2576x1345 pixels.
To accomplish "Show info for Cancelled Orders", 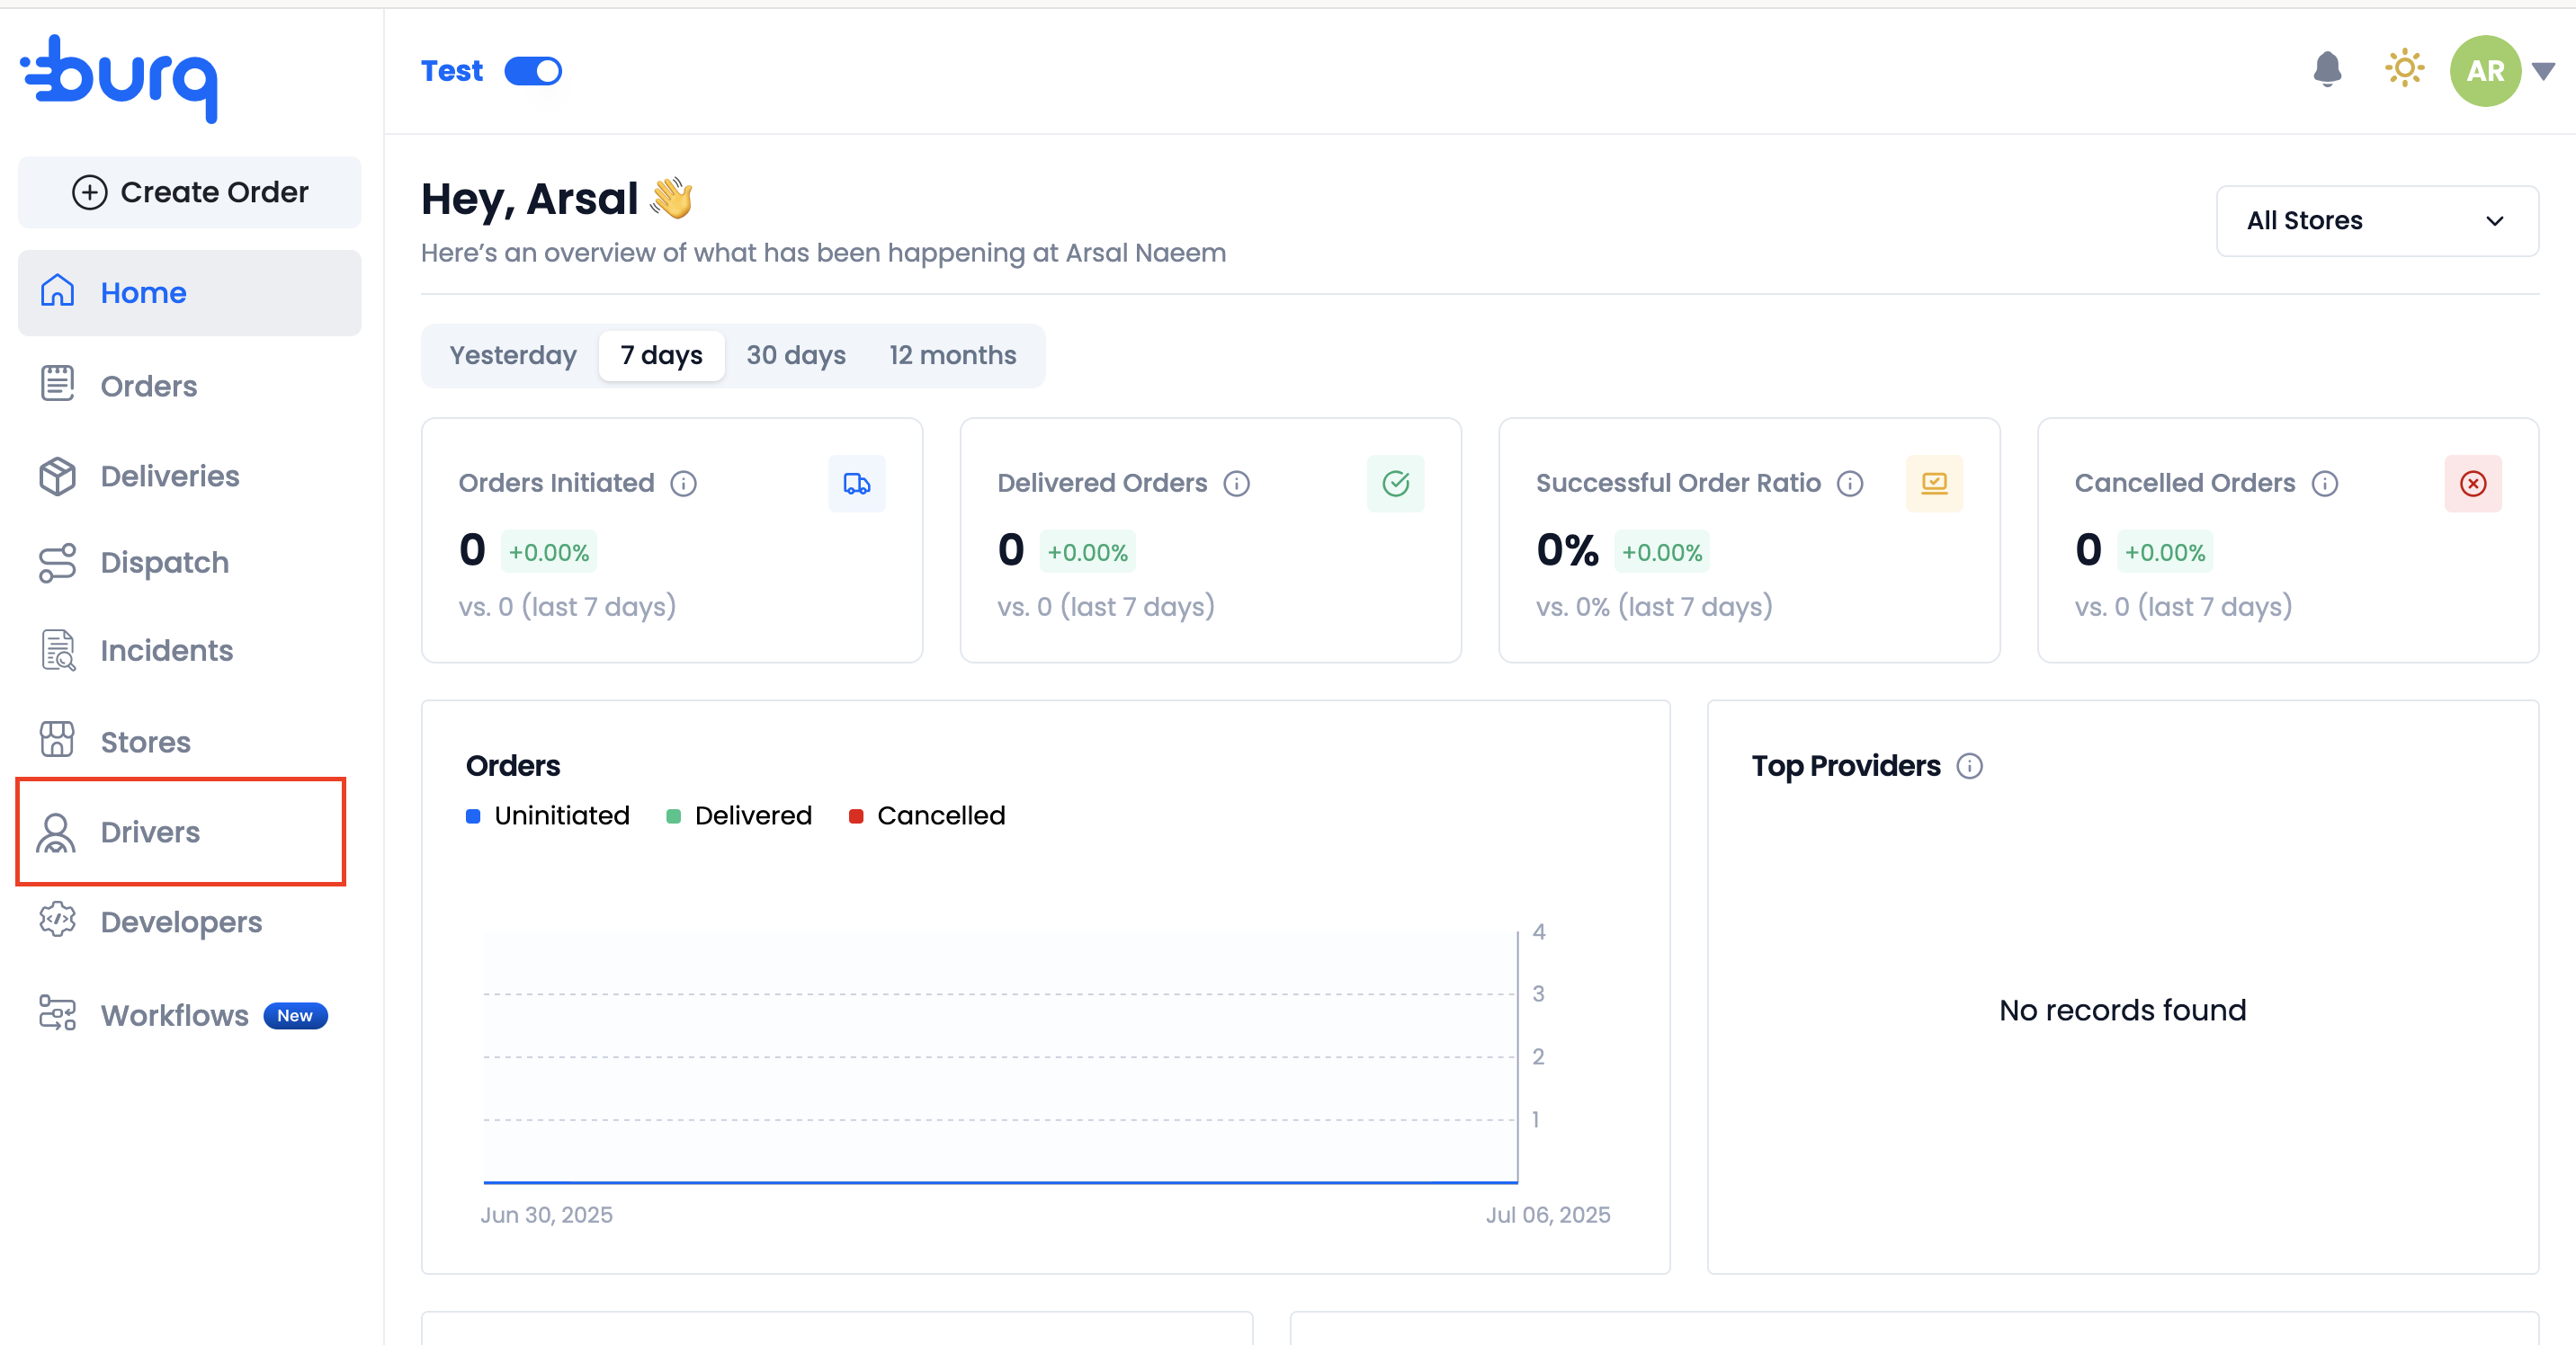I will click(2325, 484).
